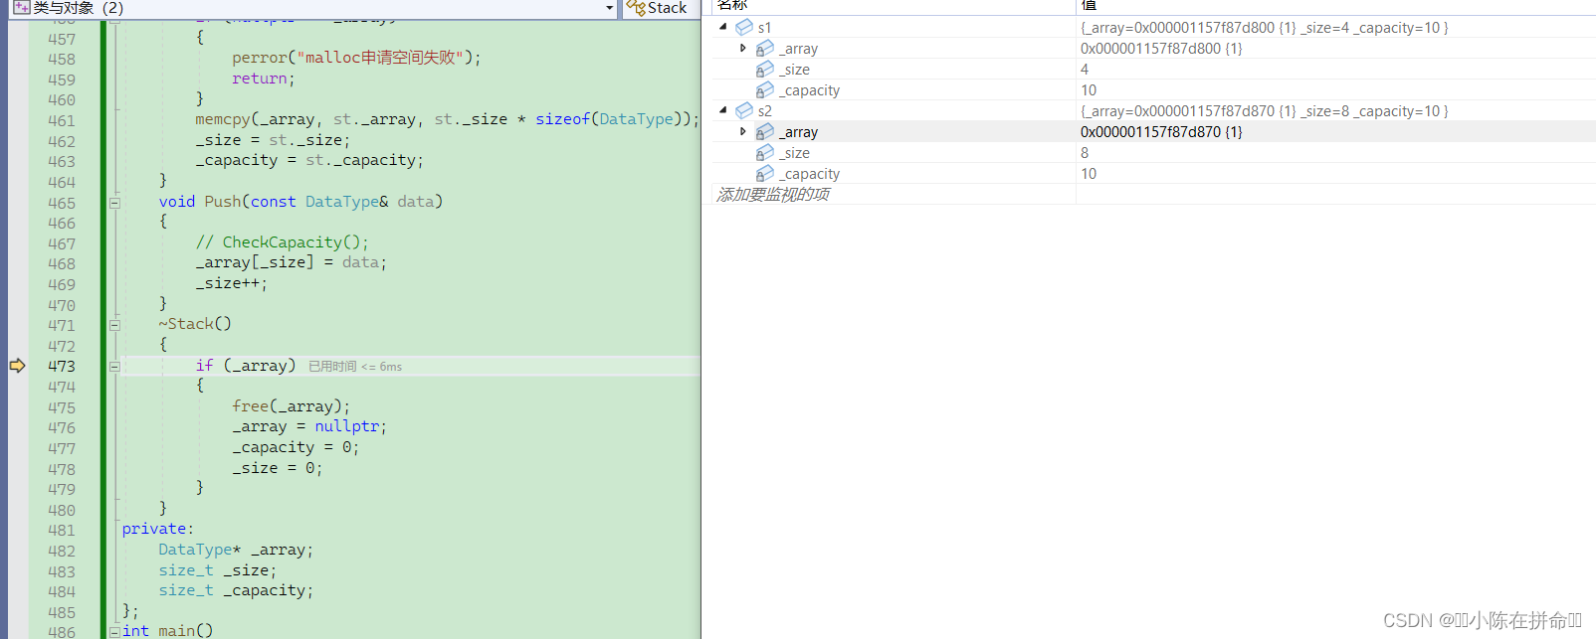The width and height of the screenshot is (1596, 639).
Task: Open the 类与对象 (2) scope dropdown arrow
Action: click(x=610, y=8)
